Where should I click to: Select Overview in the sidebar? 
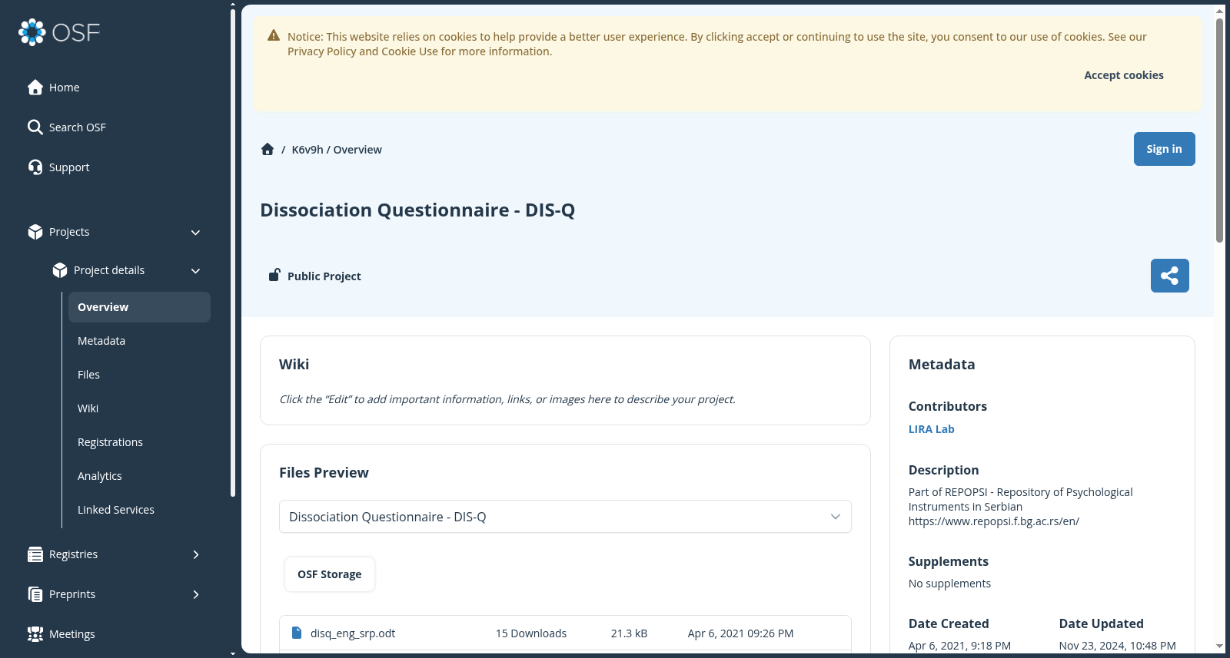click(x=139, y=307)
